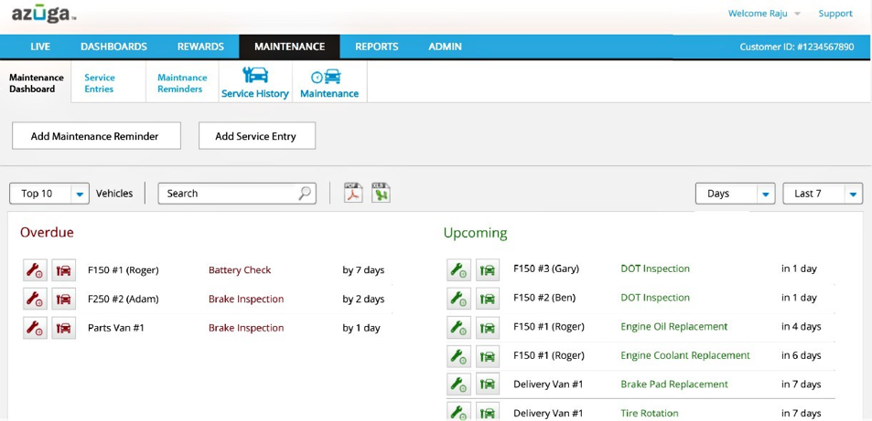Click green wrench icon for Brake Pad Replacement

(x=458, y=384)
